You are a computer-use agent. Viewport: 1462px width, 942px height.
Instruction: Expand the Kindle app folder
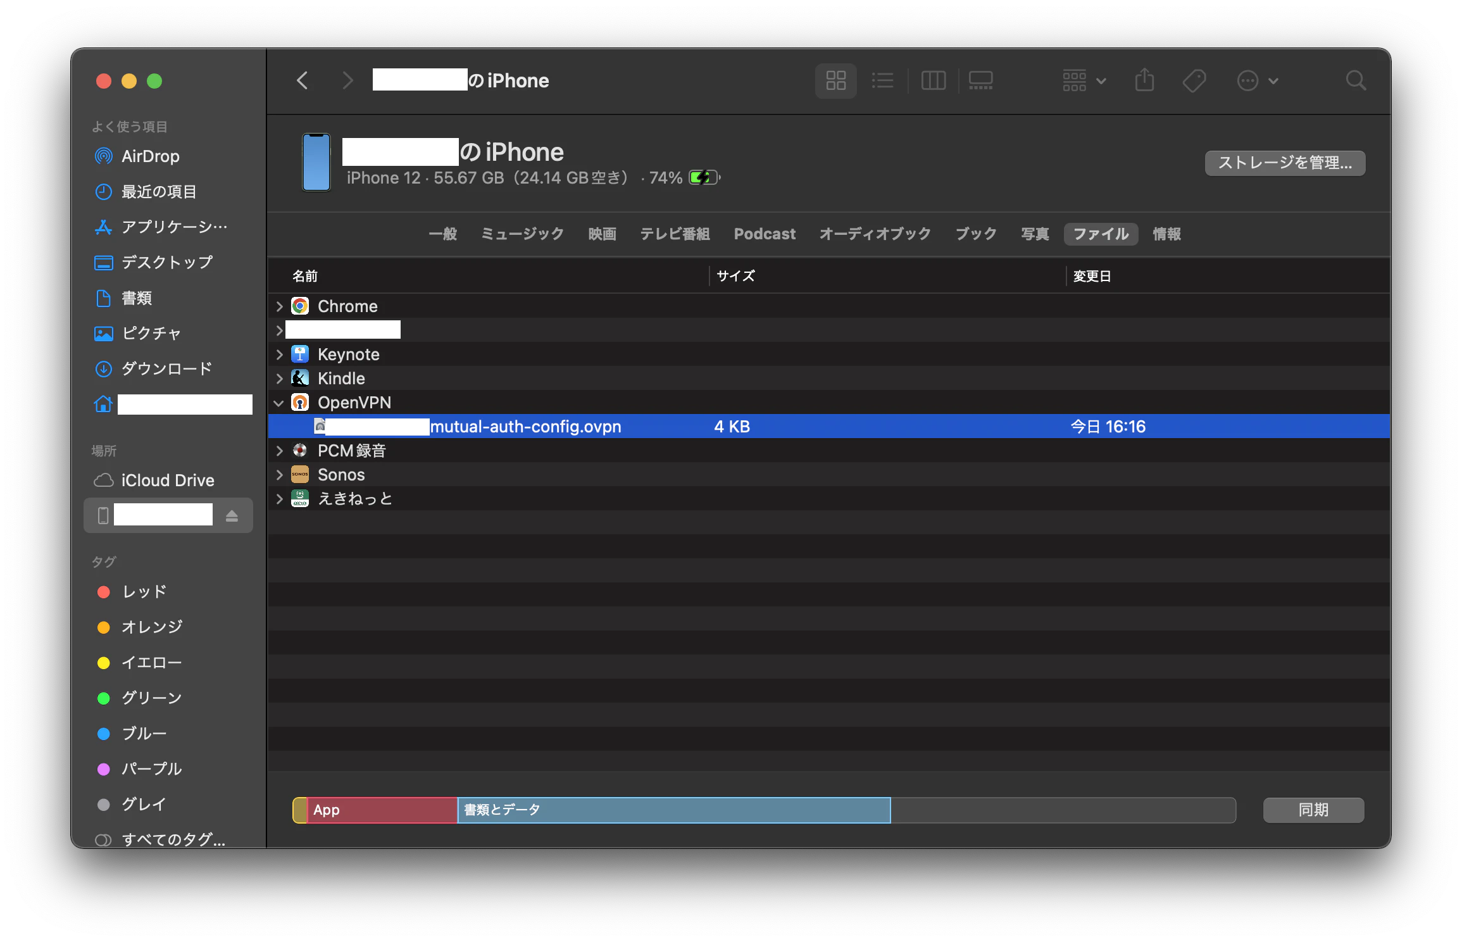279,379
